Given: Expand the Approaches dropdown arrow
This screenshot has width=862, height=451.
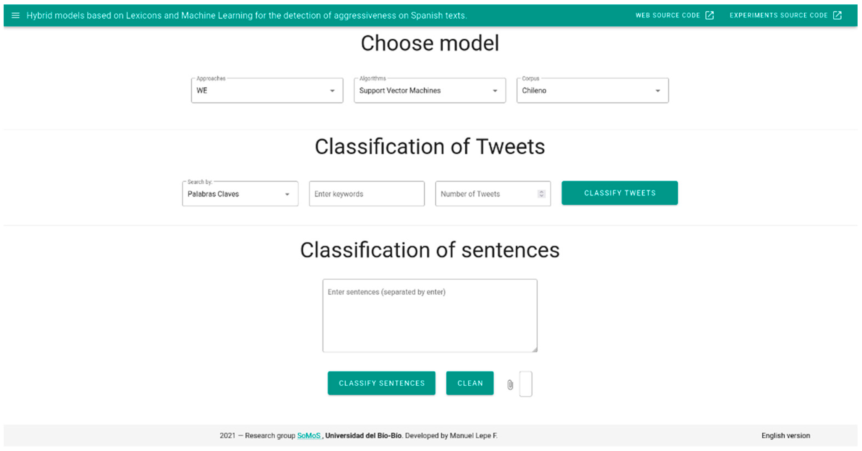Looking at the screenshot, I should tap(332, 91).
